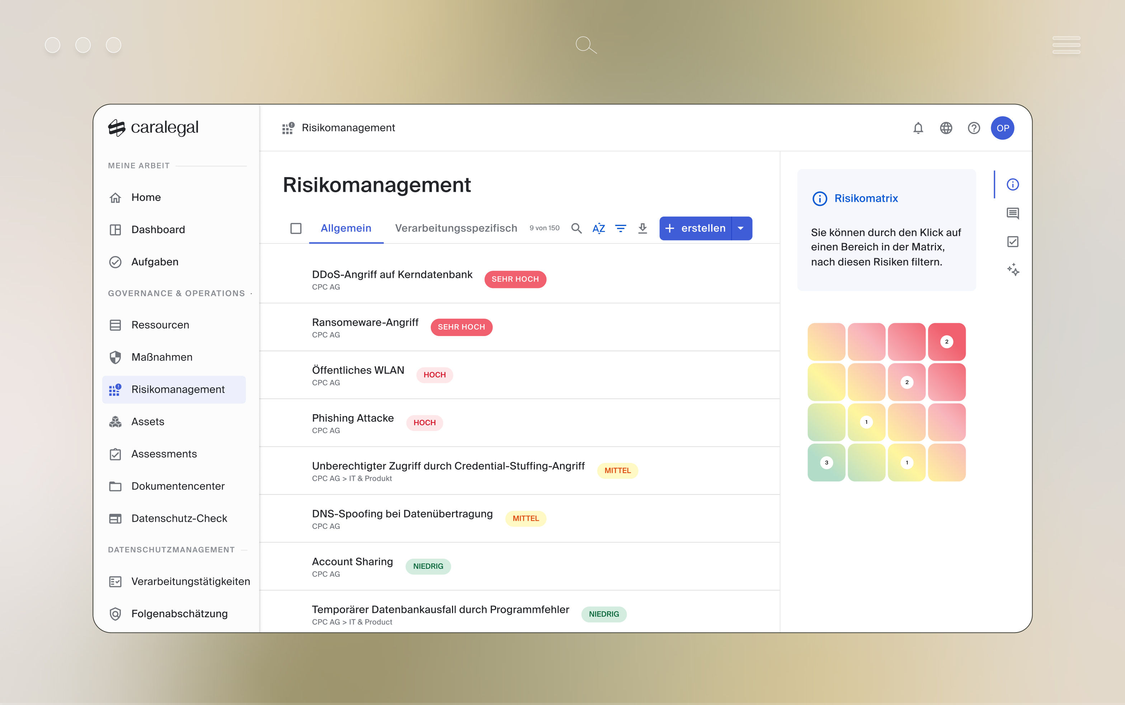Open notifications via the bell icon
Screen dimensions: 1125x705
click(918, 128)
